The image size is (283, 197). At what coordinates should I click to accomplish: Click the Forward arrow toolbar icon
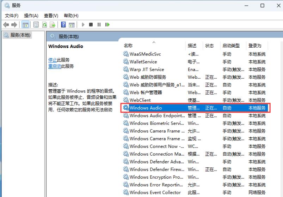(14, 25)
